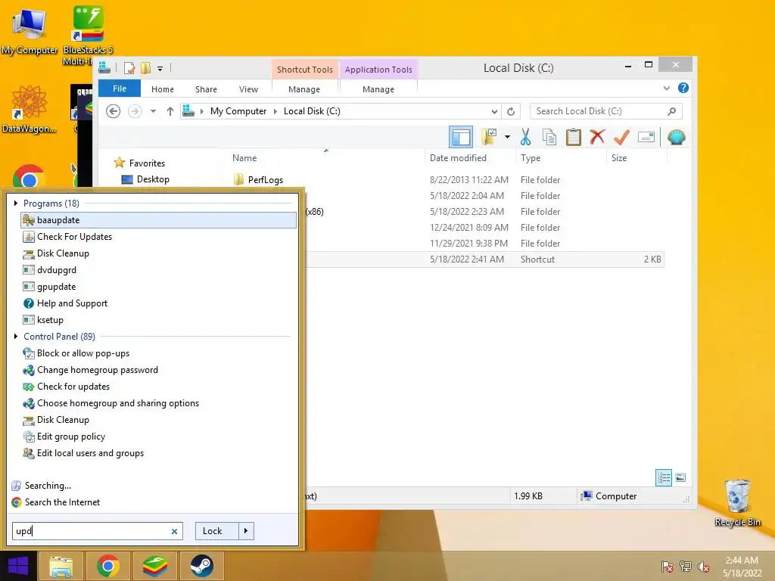Open the Home ribbon tab
This screenshot has height=581, width=775.
point(163,89)
